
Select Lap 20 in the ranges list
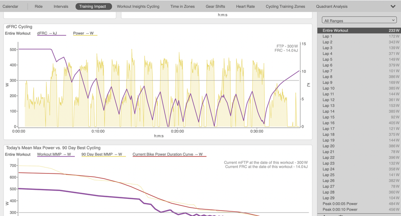point(359,146)
